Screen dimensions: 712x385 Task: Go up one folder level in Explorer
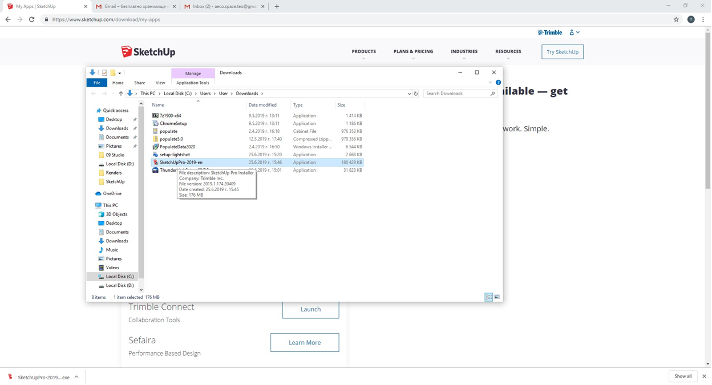pyautogui.click(x=120, y=94)
